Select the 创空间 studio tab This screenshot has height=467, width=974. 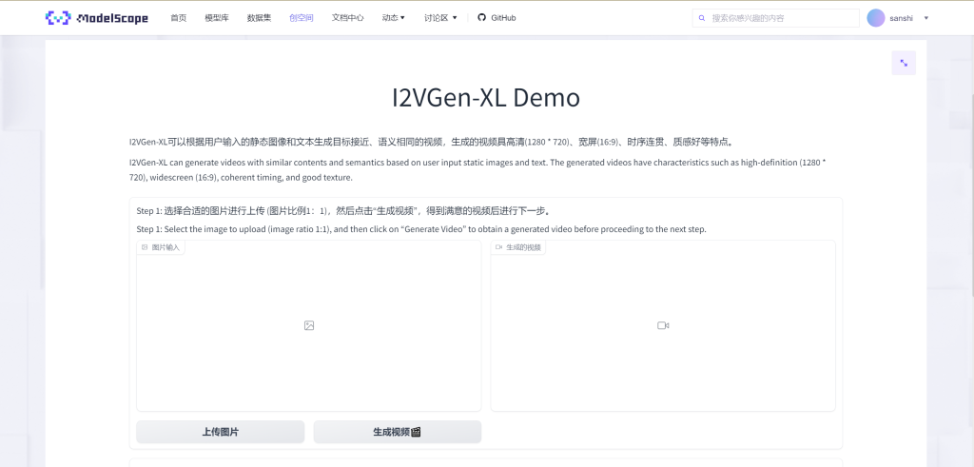coord(302,18)
